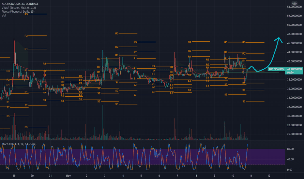Click the 0.00 Stoch RSI scale label

click(290, 170)
